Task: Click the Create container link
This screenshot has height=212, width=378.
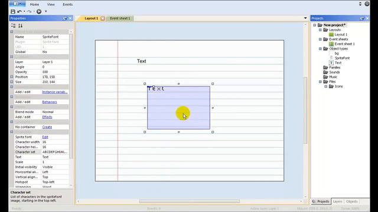Action: click(47, 127)
